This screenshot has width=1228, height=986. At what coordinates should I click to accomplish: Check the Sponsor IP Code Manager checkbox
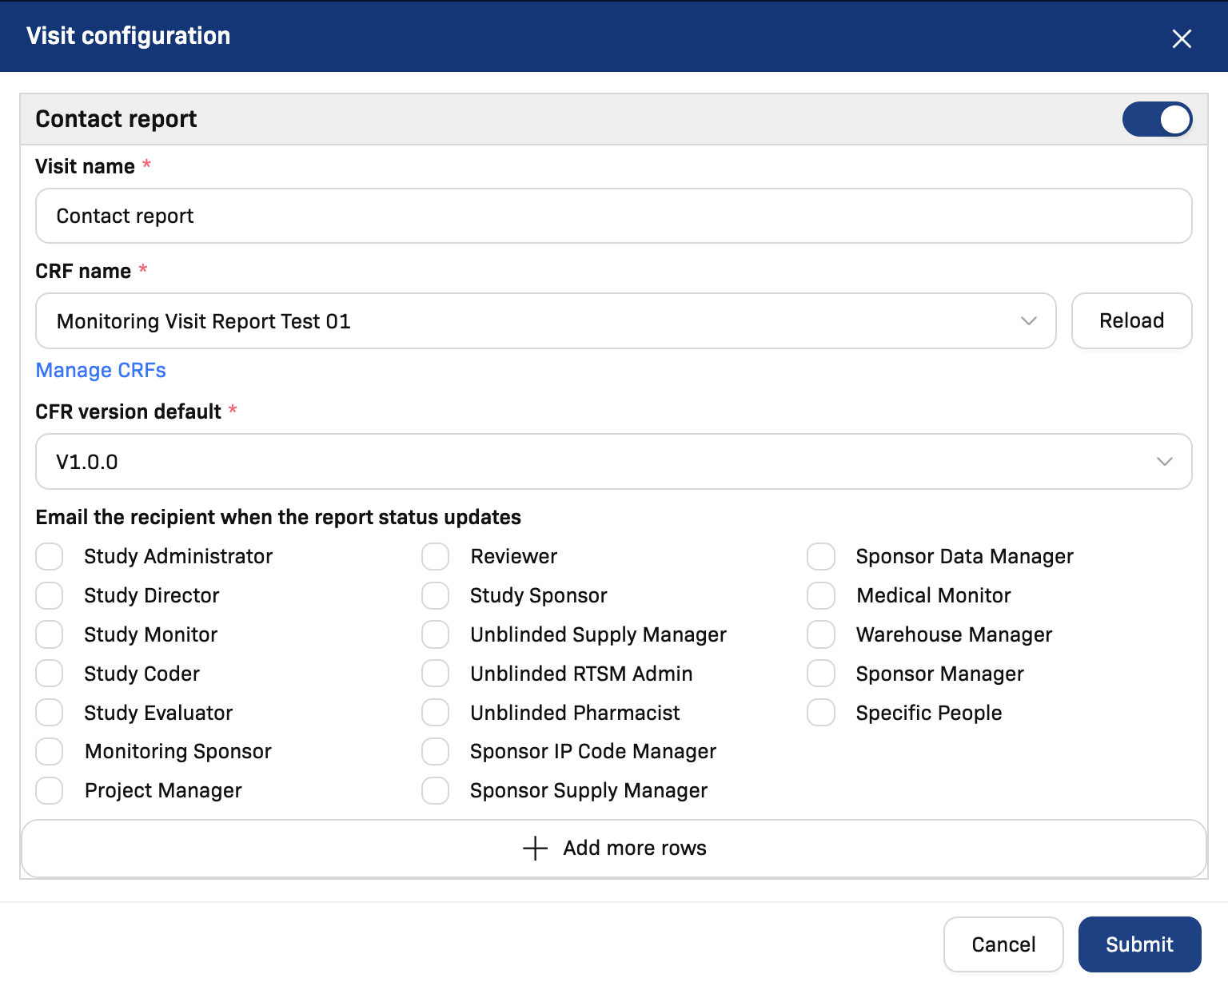(436, 751)
